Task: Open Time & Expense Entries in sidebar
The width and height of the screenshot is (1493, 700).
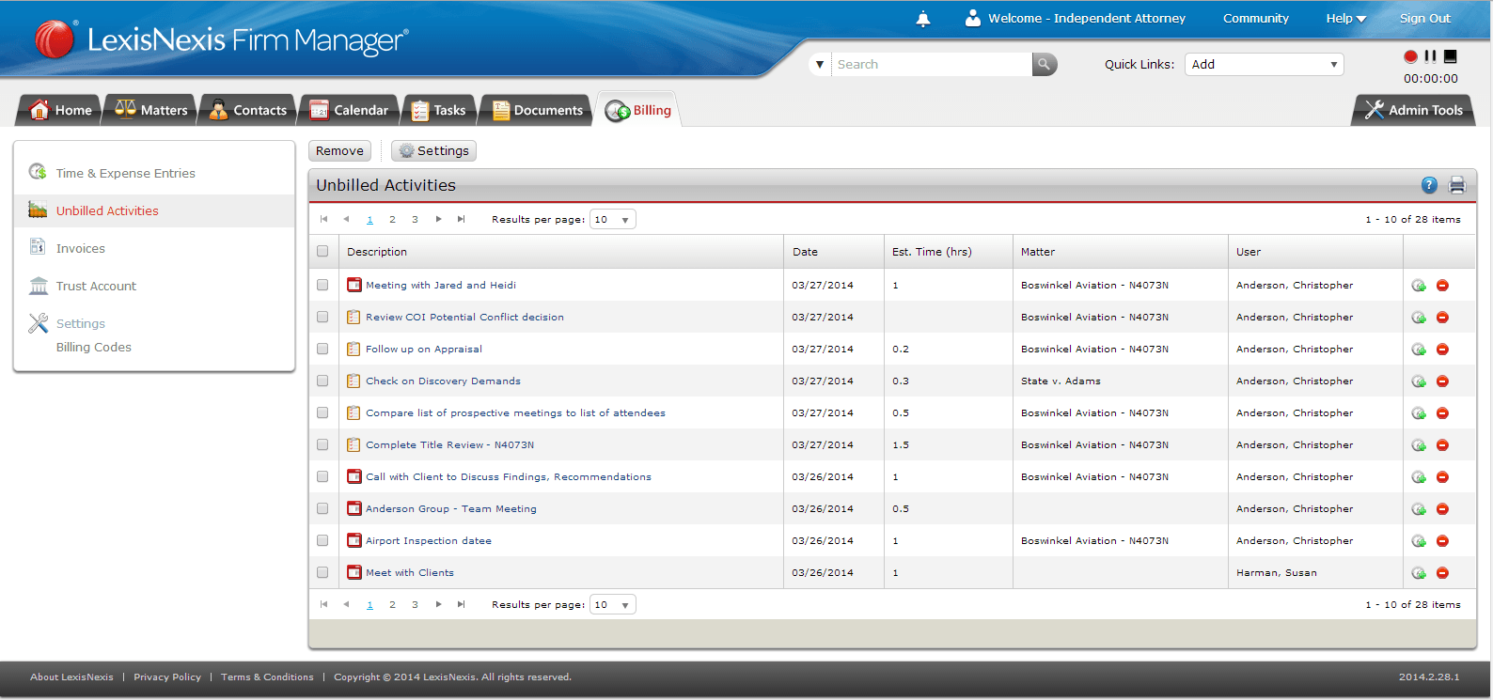Action: coord(125,173)
